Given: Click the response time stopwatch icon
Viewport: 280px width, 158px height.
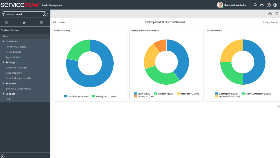Looking at the screenshot, I should pyautogui.click(x=278, y=107).
